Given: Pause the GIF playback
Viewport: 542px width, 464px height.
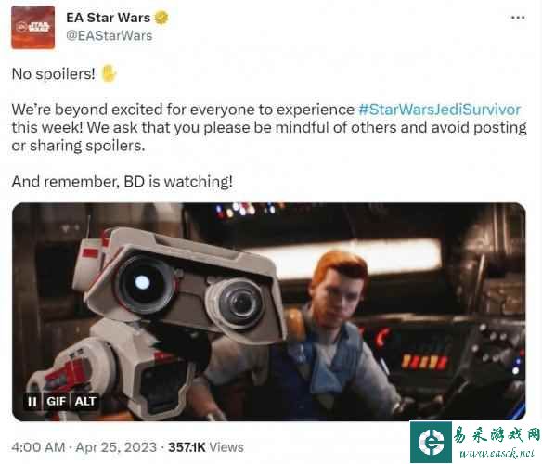Looking at the screenshot, I should click(x=32, y=402).
